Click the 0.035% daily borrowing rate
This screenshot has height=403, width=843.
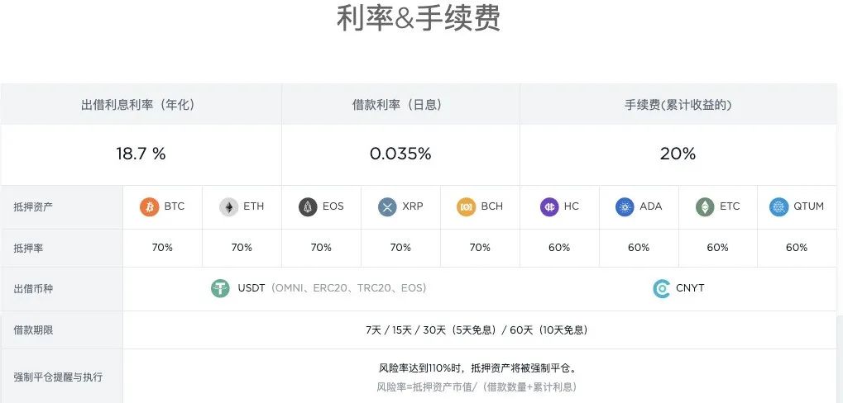[x=400, y=154]
